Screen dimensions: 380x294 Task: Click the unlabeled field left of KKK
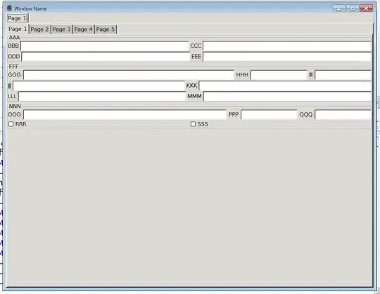(99, 86)
